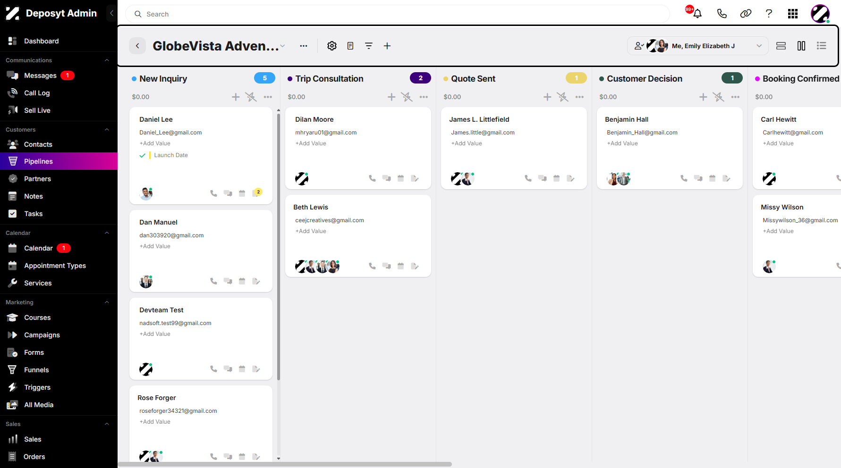Open help question mark icon
The width and height of the screenshot is (841, 468).
[x=769, y=14]
